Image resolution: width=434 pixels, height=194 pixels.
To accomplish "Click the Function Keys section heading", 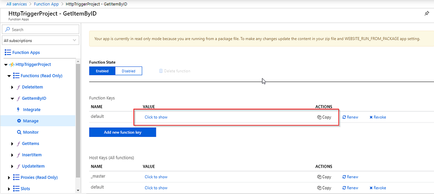I will 102,98.
